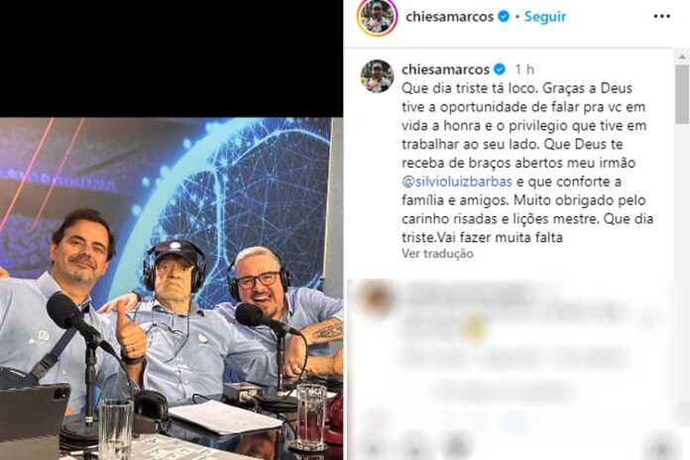Click the verified badge beside header username
Viewport: 690px width, 460px height.
(x=504, y=17)
